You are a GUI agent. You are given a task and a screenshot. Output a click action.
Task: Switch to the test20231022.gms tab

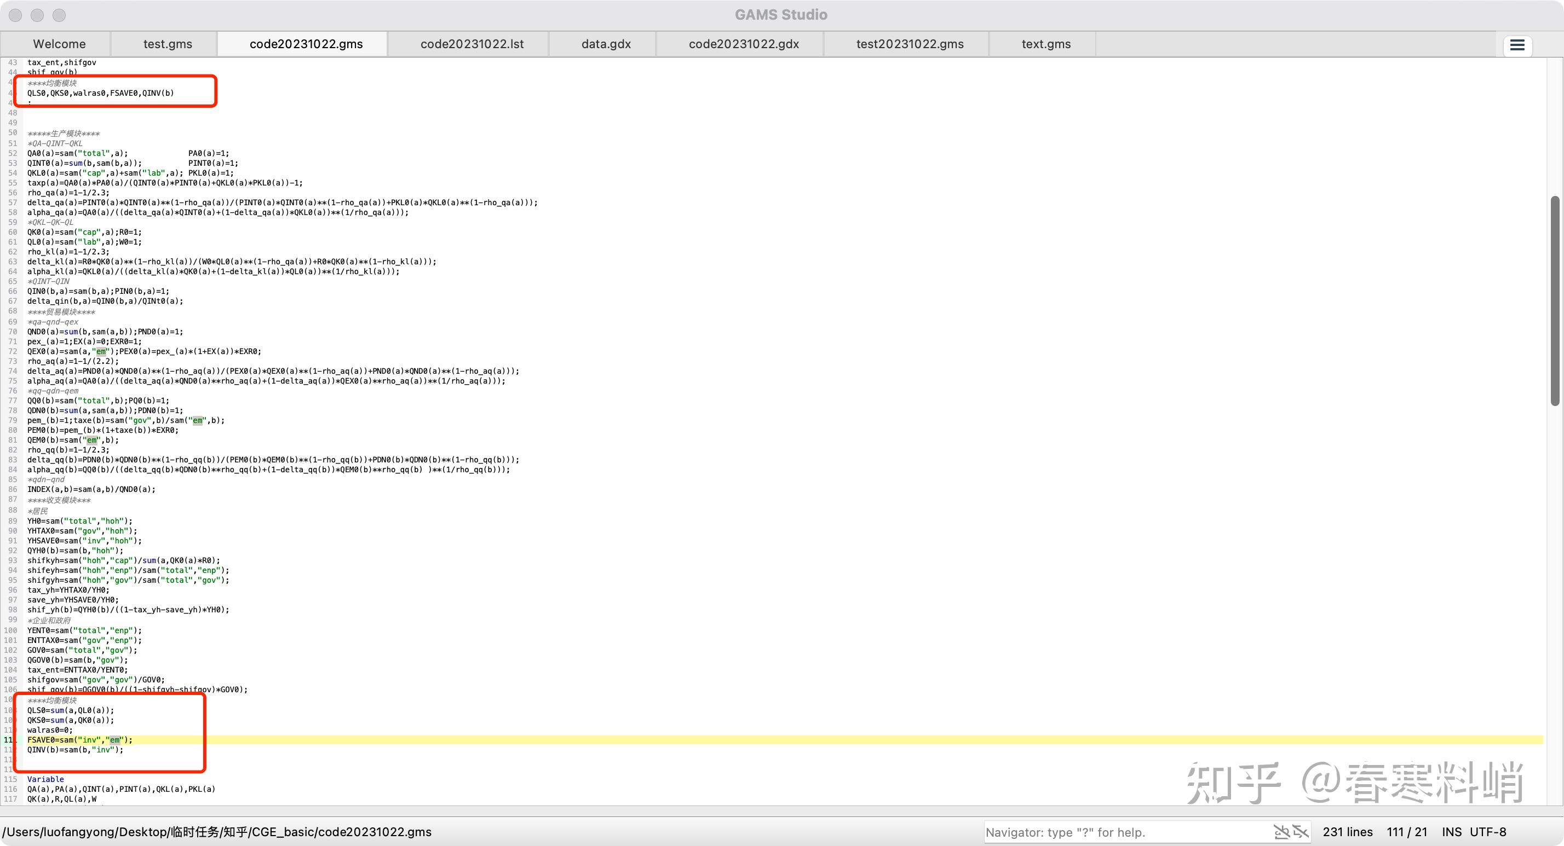click(x=910, y=44)
